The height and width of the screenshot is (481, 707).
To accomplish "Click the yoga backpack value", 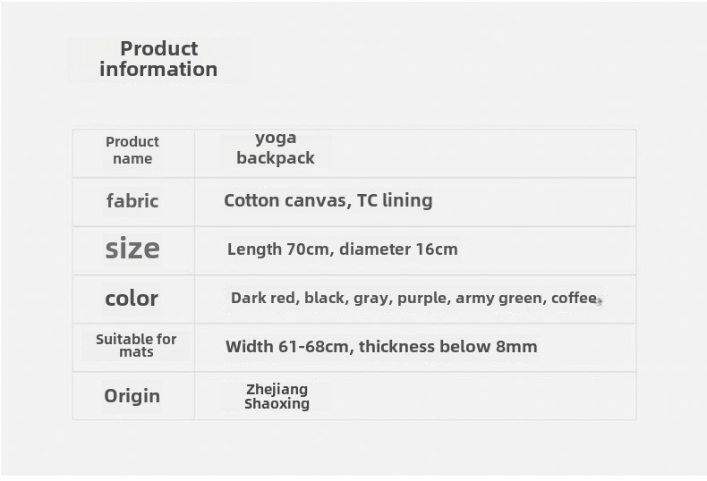I will tap(276, 148).
